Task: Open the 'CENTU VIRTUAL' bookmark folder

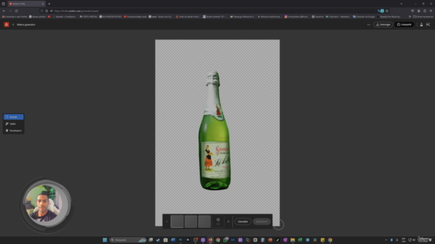Action: 88,16
